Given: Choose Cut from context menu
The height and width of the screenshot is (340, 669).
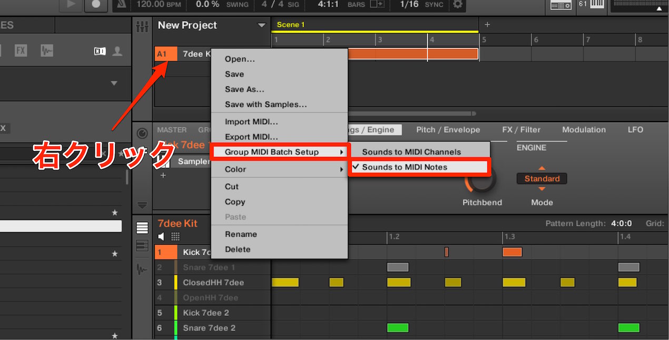Looking at the screenshot, I should [x=279, y=186].
